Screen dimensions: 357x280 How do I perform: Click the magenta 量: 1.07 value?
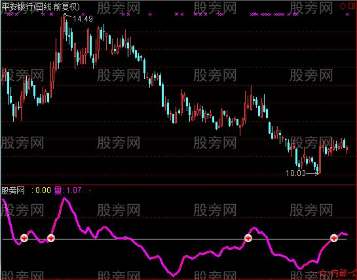click(67, 190)
